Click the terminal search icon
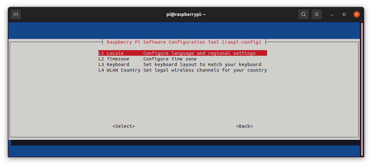 click(x=303, y=14)
